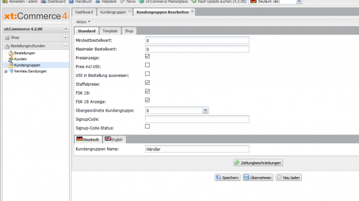
Task: Click the German flag in language selector
Action: tap(253, 1)
